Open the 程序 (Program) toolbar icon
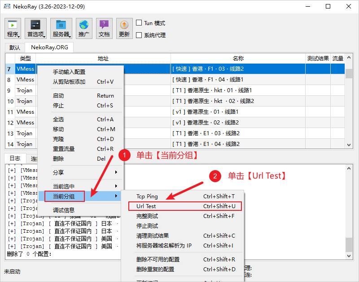The image size is (359, 282). point(13,28)
